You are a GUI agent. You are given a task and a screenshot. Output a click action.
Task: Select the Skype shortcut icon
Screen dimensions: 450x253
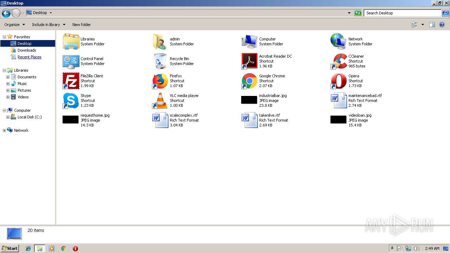tap(71, 100)
